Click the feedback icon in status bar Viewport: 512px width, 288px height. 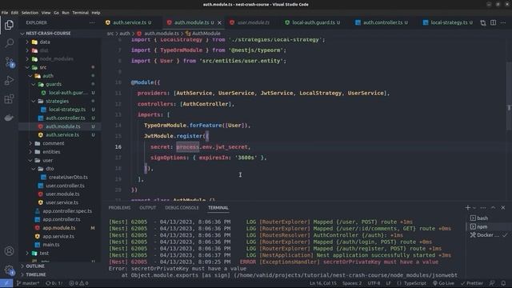[x=492, y=283]
